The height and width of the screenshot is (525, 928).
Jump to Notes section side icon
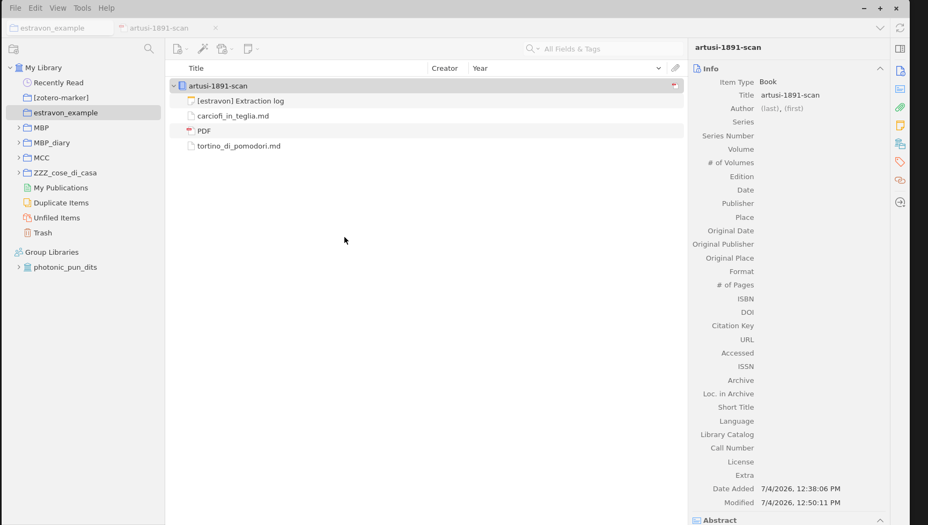point(900,125)
